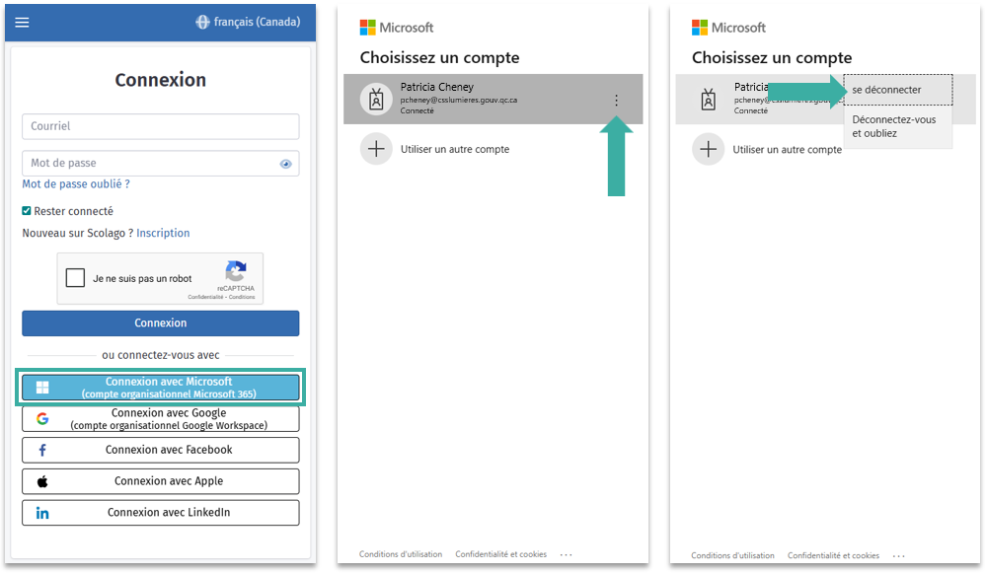Click account badge avatar in right panel
The width and height of the screenshot is (987, 573).
click(708, 100)
